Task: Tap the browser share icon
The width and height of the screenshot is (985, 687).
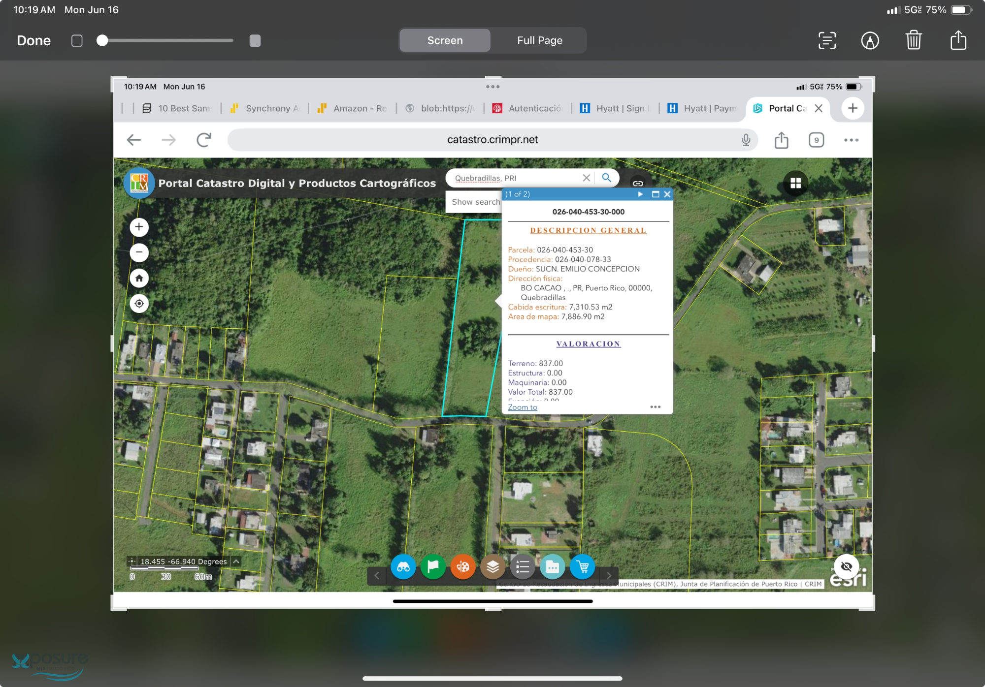Action: coord(782,140)
